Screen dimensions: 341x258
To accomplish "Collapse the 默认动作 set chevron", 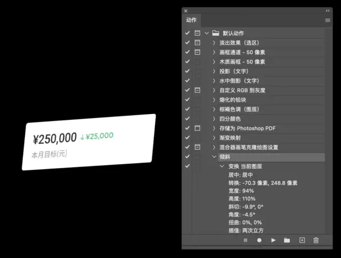I will pyautogui.click(x=207, y=33).
